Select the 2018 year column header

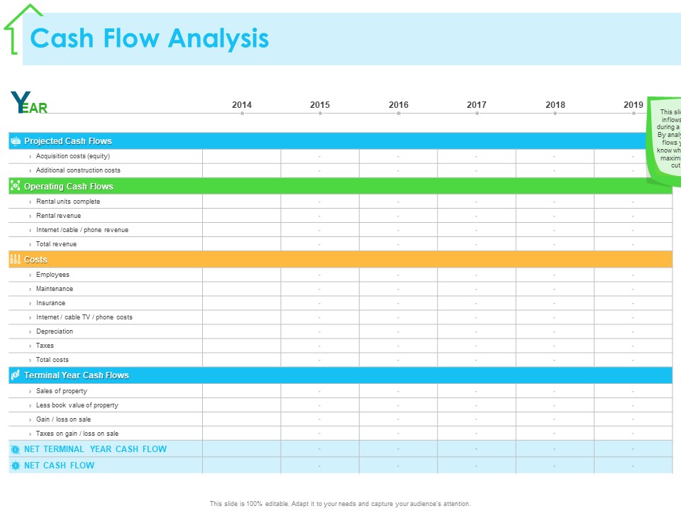555,105
